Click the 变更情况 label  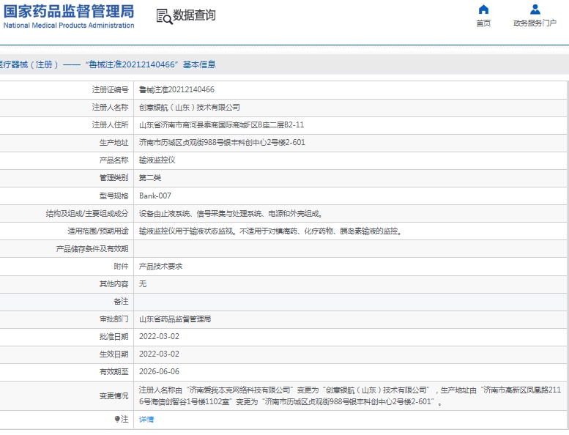coord(114,395)
